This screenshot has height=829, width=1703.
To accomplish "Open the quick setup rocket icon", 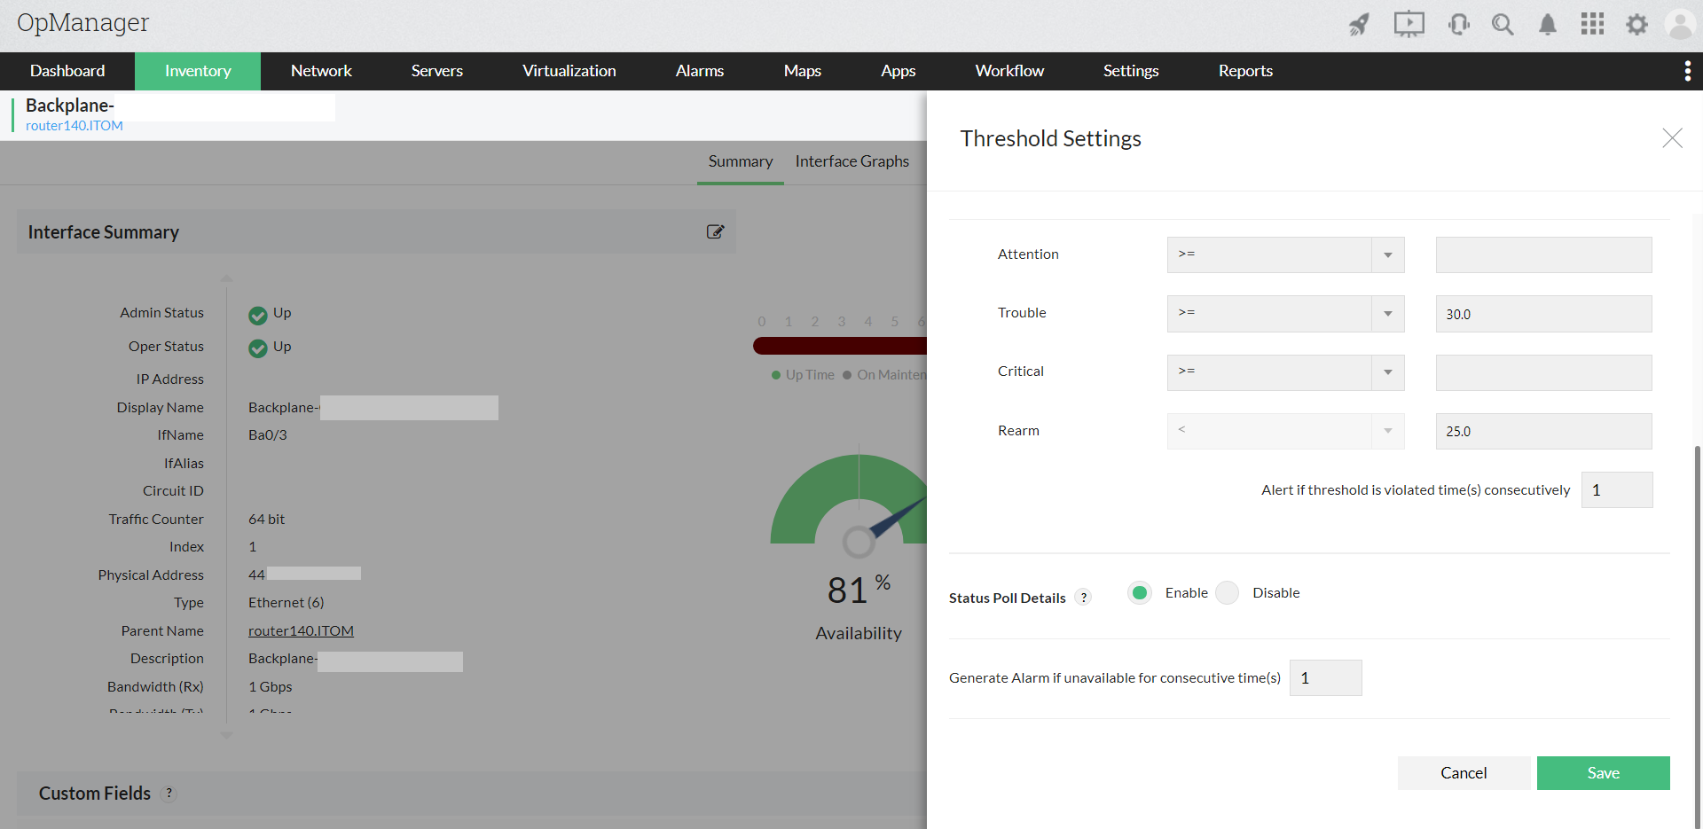I will click(x=1359, y=25).
